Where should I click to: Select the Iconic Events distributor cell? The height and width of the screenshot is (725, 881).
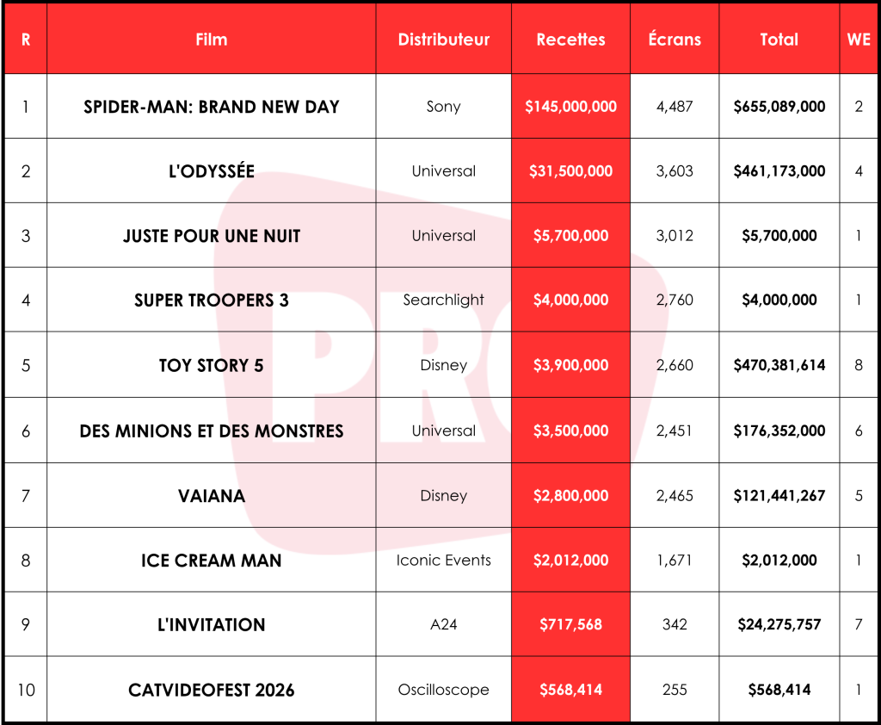pyautogui.click(x=443, y=561)
